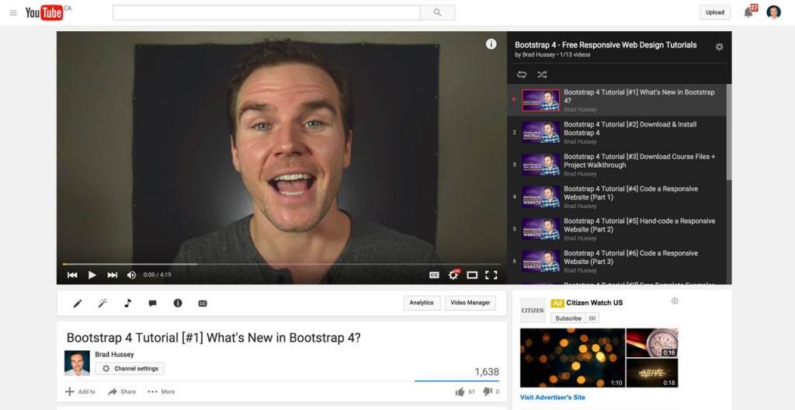Mute the video volume
This screenshot has width=795, height=410.
click(x=131, y=275)
